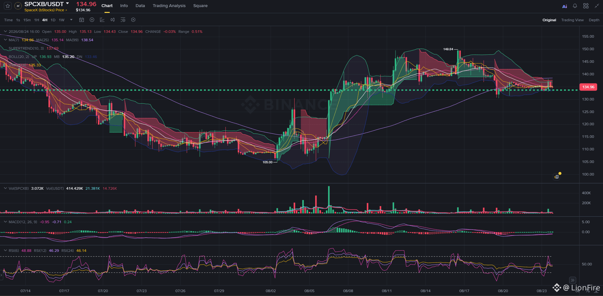The height and width of the screenshot is (296, 603).
Task: Click the CHANGE value -0.03%
Action: click(170, 32)
